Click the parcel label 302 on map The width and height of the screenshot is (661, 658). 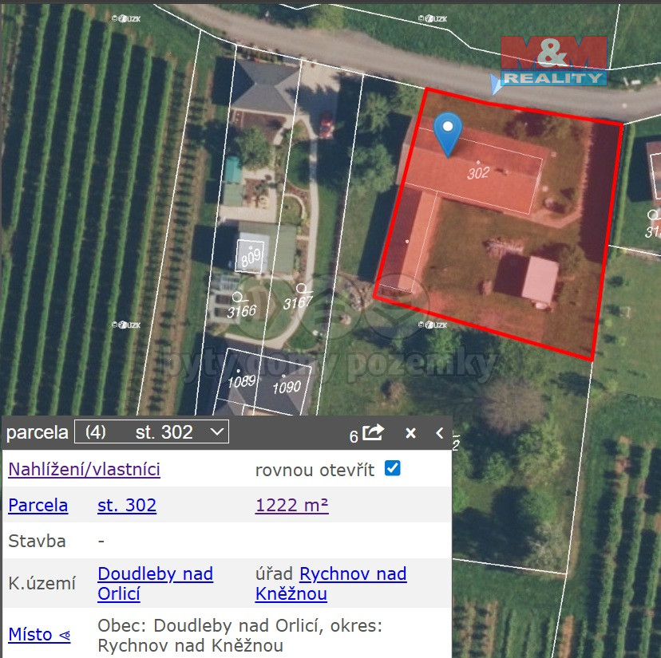click(478, 172)
